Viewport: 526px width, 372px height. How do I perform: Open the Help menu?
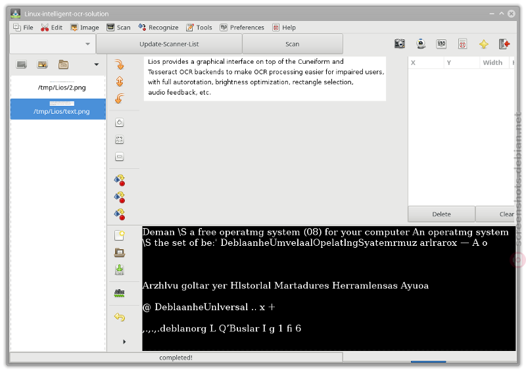(284, 28)
